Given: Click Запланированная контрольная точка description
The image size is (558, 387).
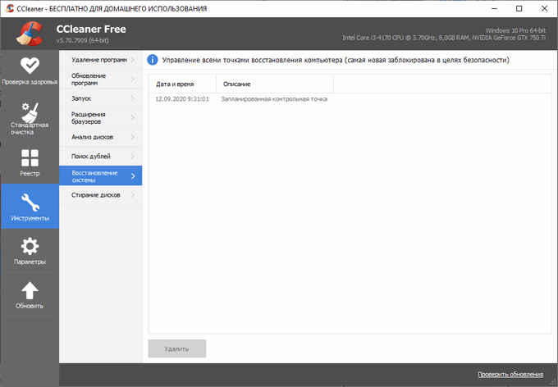Looking at the screenshot, I should tap(274, 99).
